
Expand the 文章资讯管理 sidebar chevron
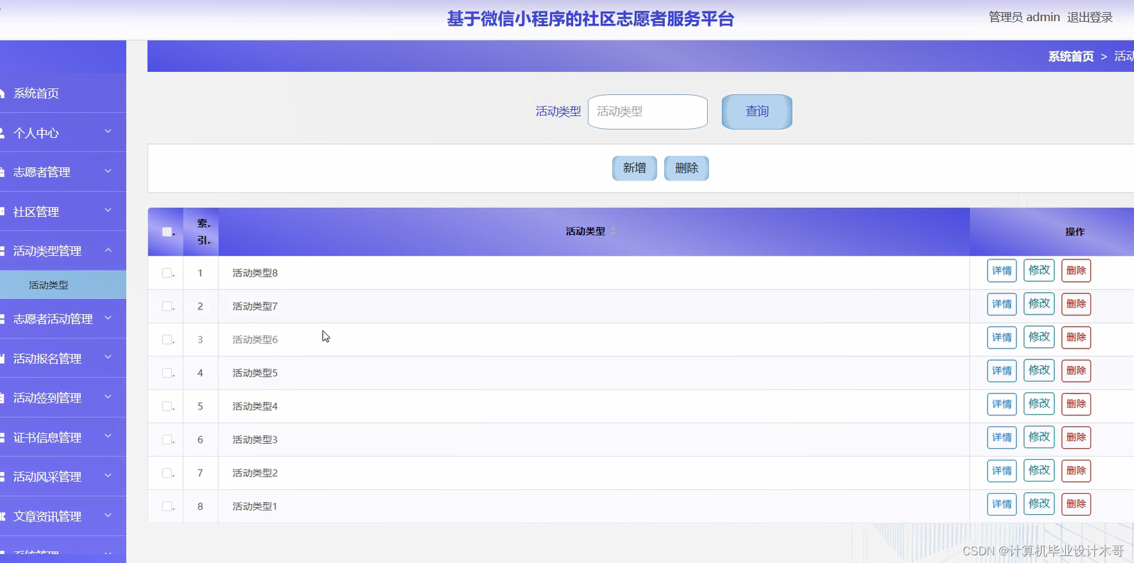108,515
